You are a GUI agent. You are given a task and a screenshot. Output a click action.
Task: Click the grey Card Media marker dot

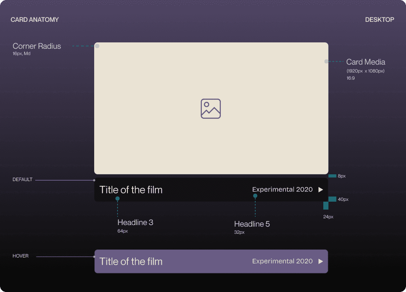pyautogui.click(x=326, y=61)
